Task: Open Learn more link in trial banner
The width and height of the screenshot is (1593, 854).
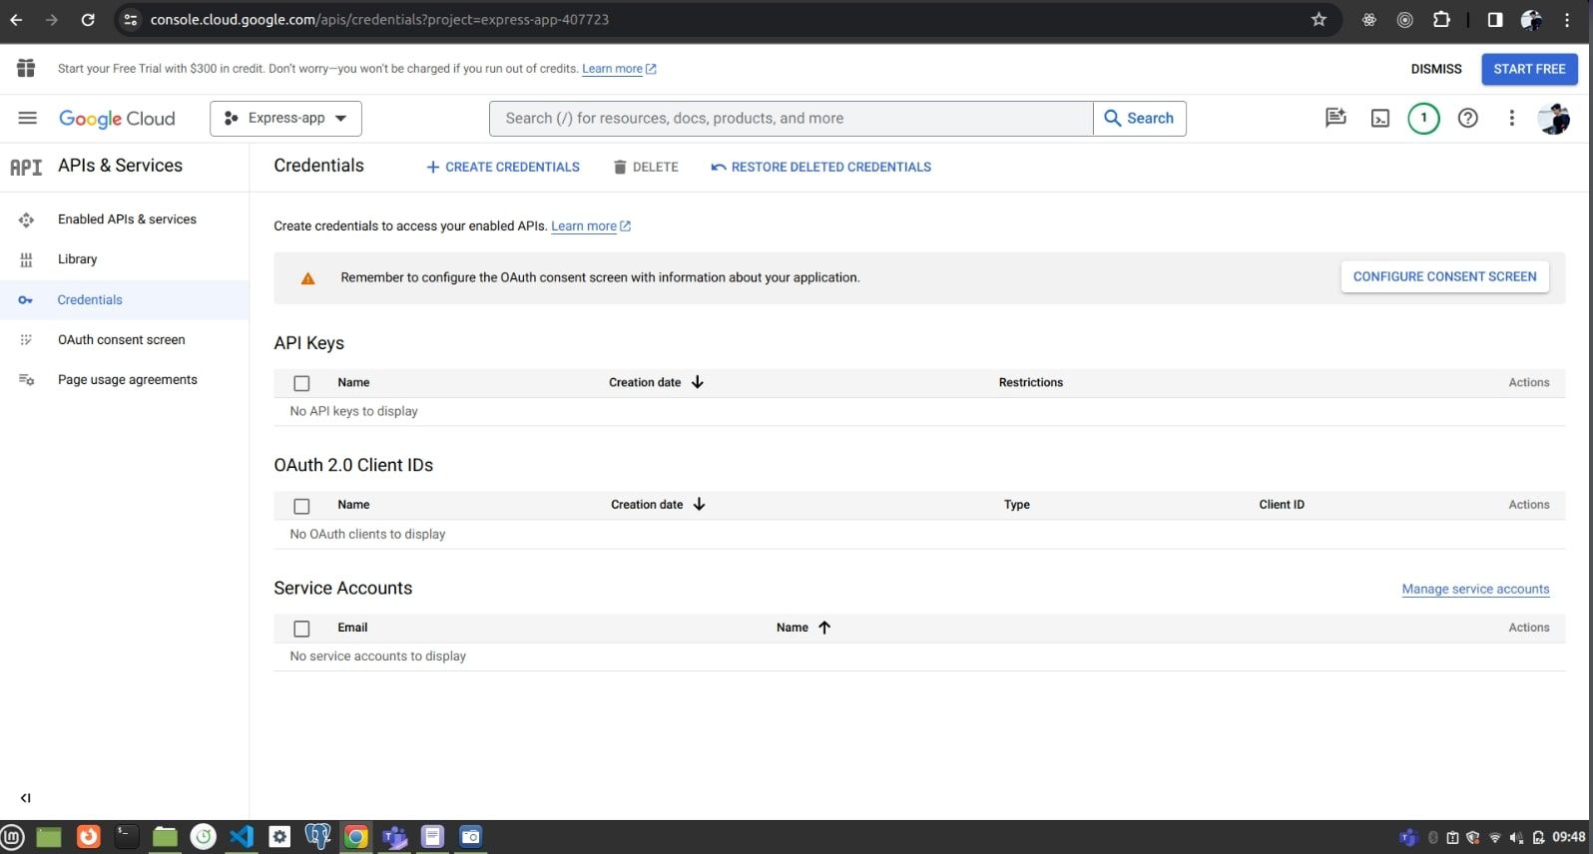Action: click(619, 69)
